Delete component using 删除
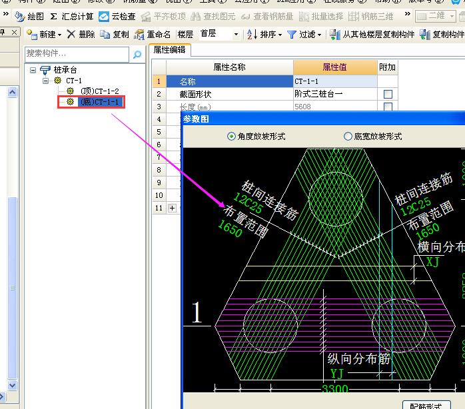 81,35
